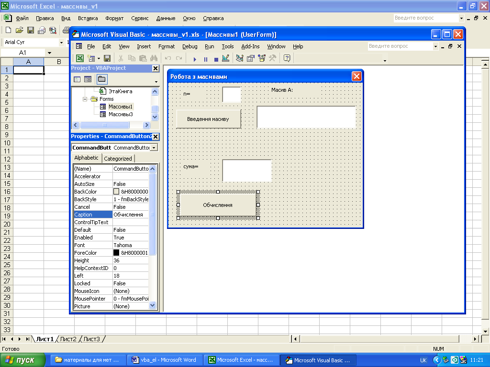The image size is (490, 367).
Task: Open Insert UserForm dropdown arrow
Action: [x=99, y=58]
